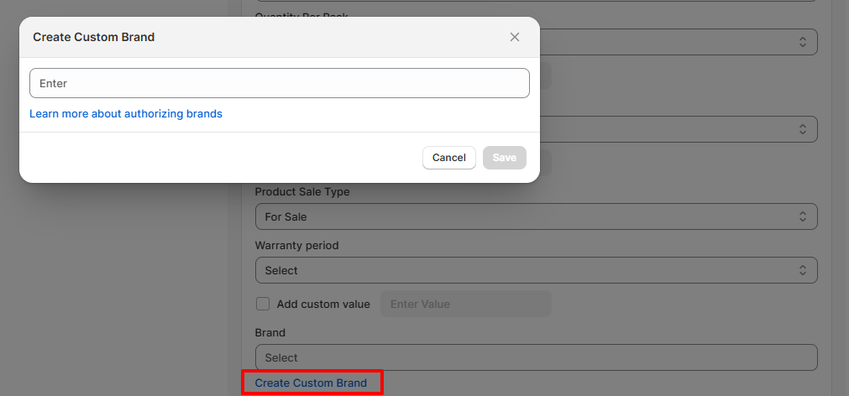This screenshot has width=849, height=396.
Task: Open the Brand Select field
Action: [536, 357]
